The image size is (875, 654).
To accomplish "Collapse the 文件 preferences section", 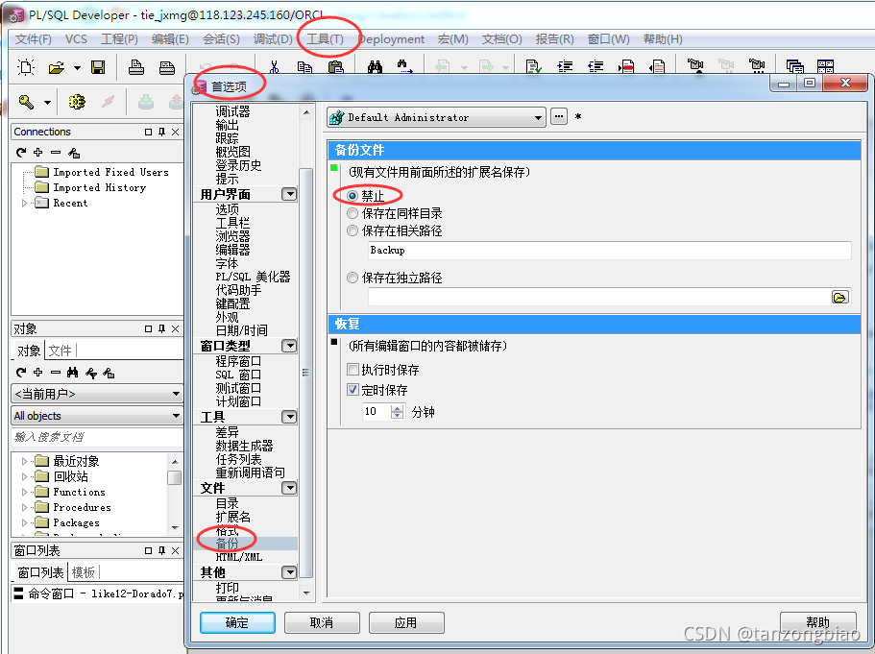I will click(289, 488).
